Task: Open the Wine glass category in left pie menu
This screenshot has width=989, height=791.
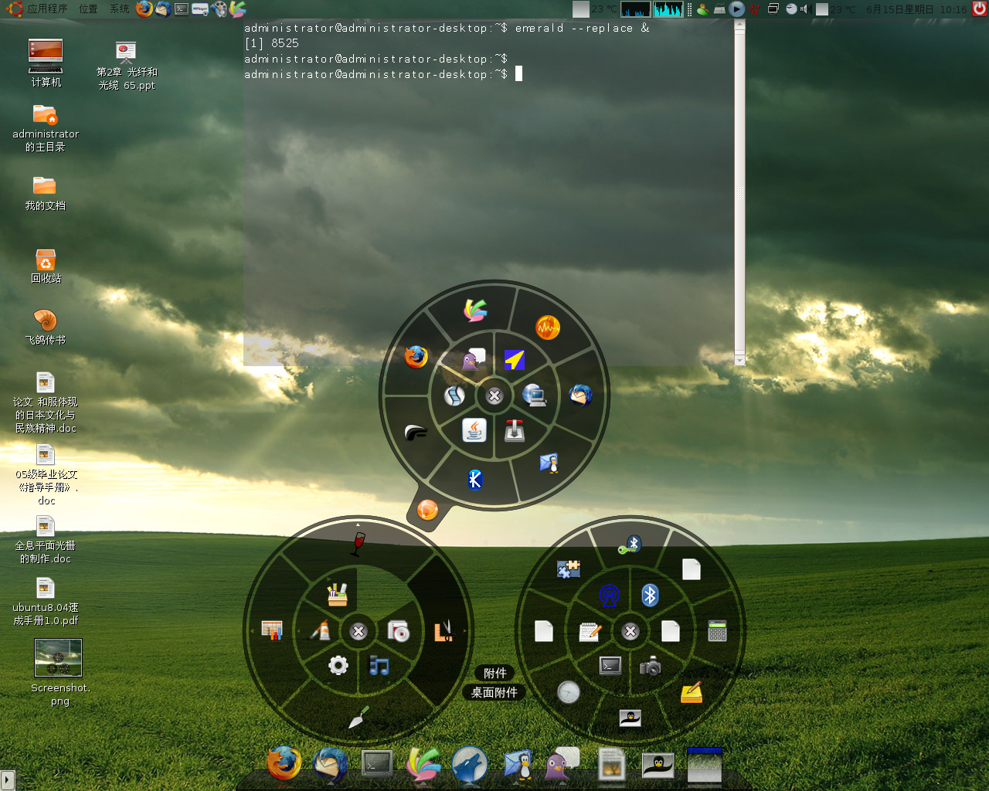Action: [x=358, y=543]
